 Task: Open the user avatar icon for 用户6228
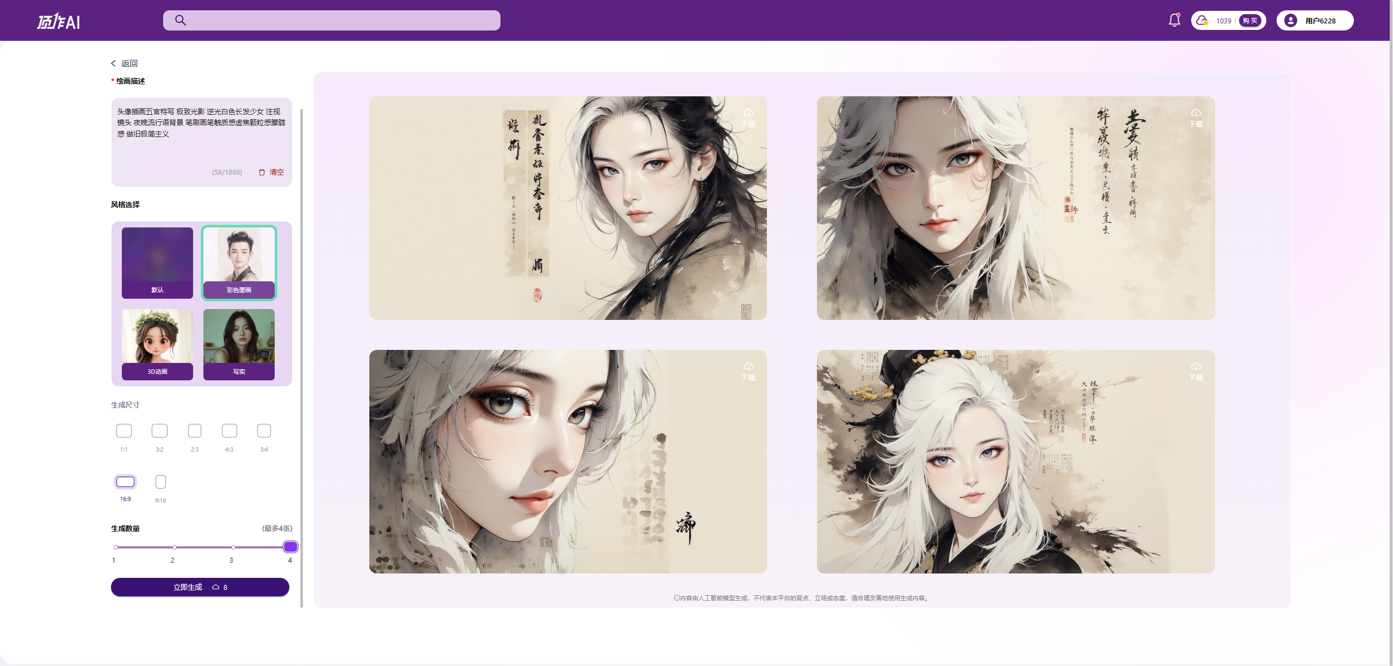1289,20
